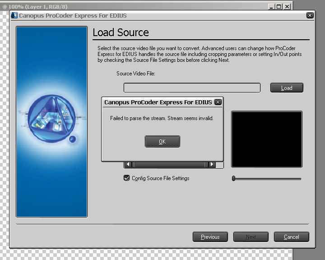This screenshot has width=325, height=260.
Task: Click the left scroll arrow below the dialog
Action: (128, 164)
